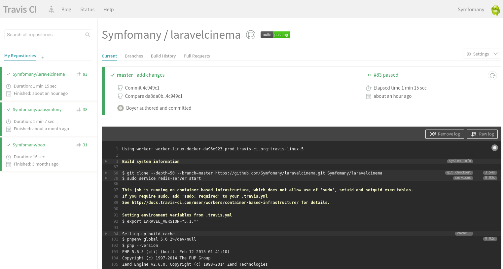Expand the sudo service redis-server fold
This screenshot has height=269, width=503.
[106, 178]
